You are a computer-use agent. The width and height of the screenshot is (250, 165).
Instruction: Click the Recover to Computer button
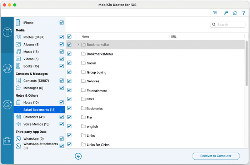coord(216,156)
